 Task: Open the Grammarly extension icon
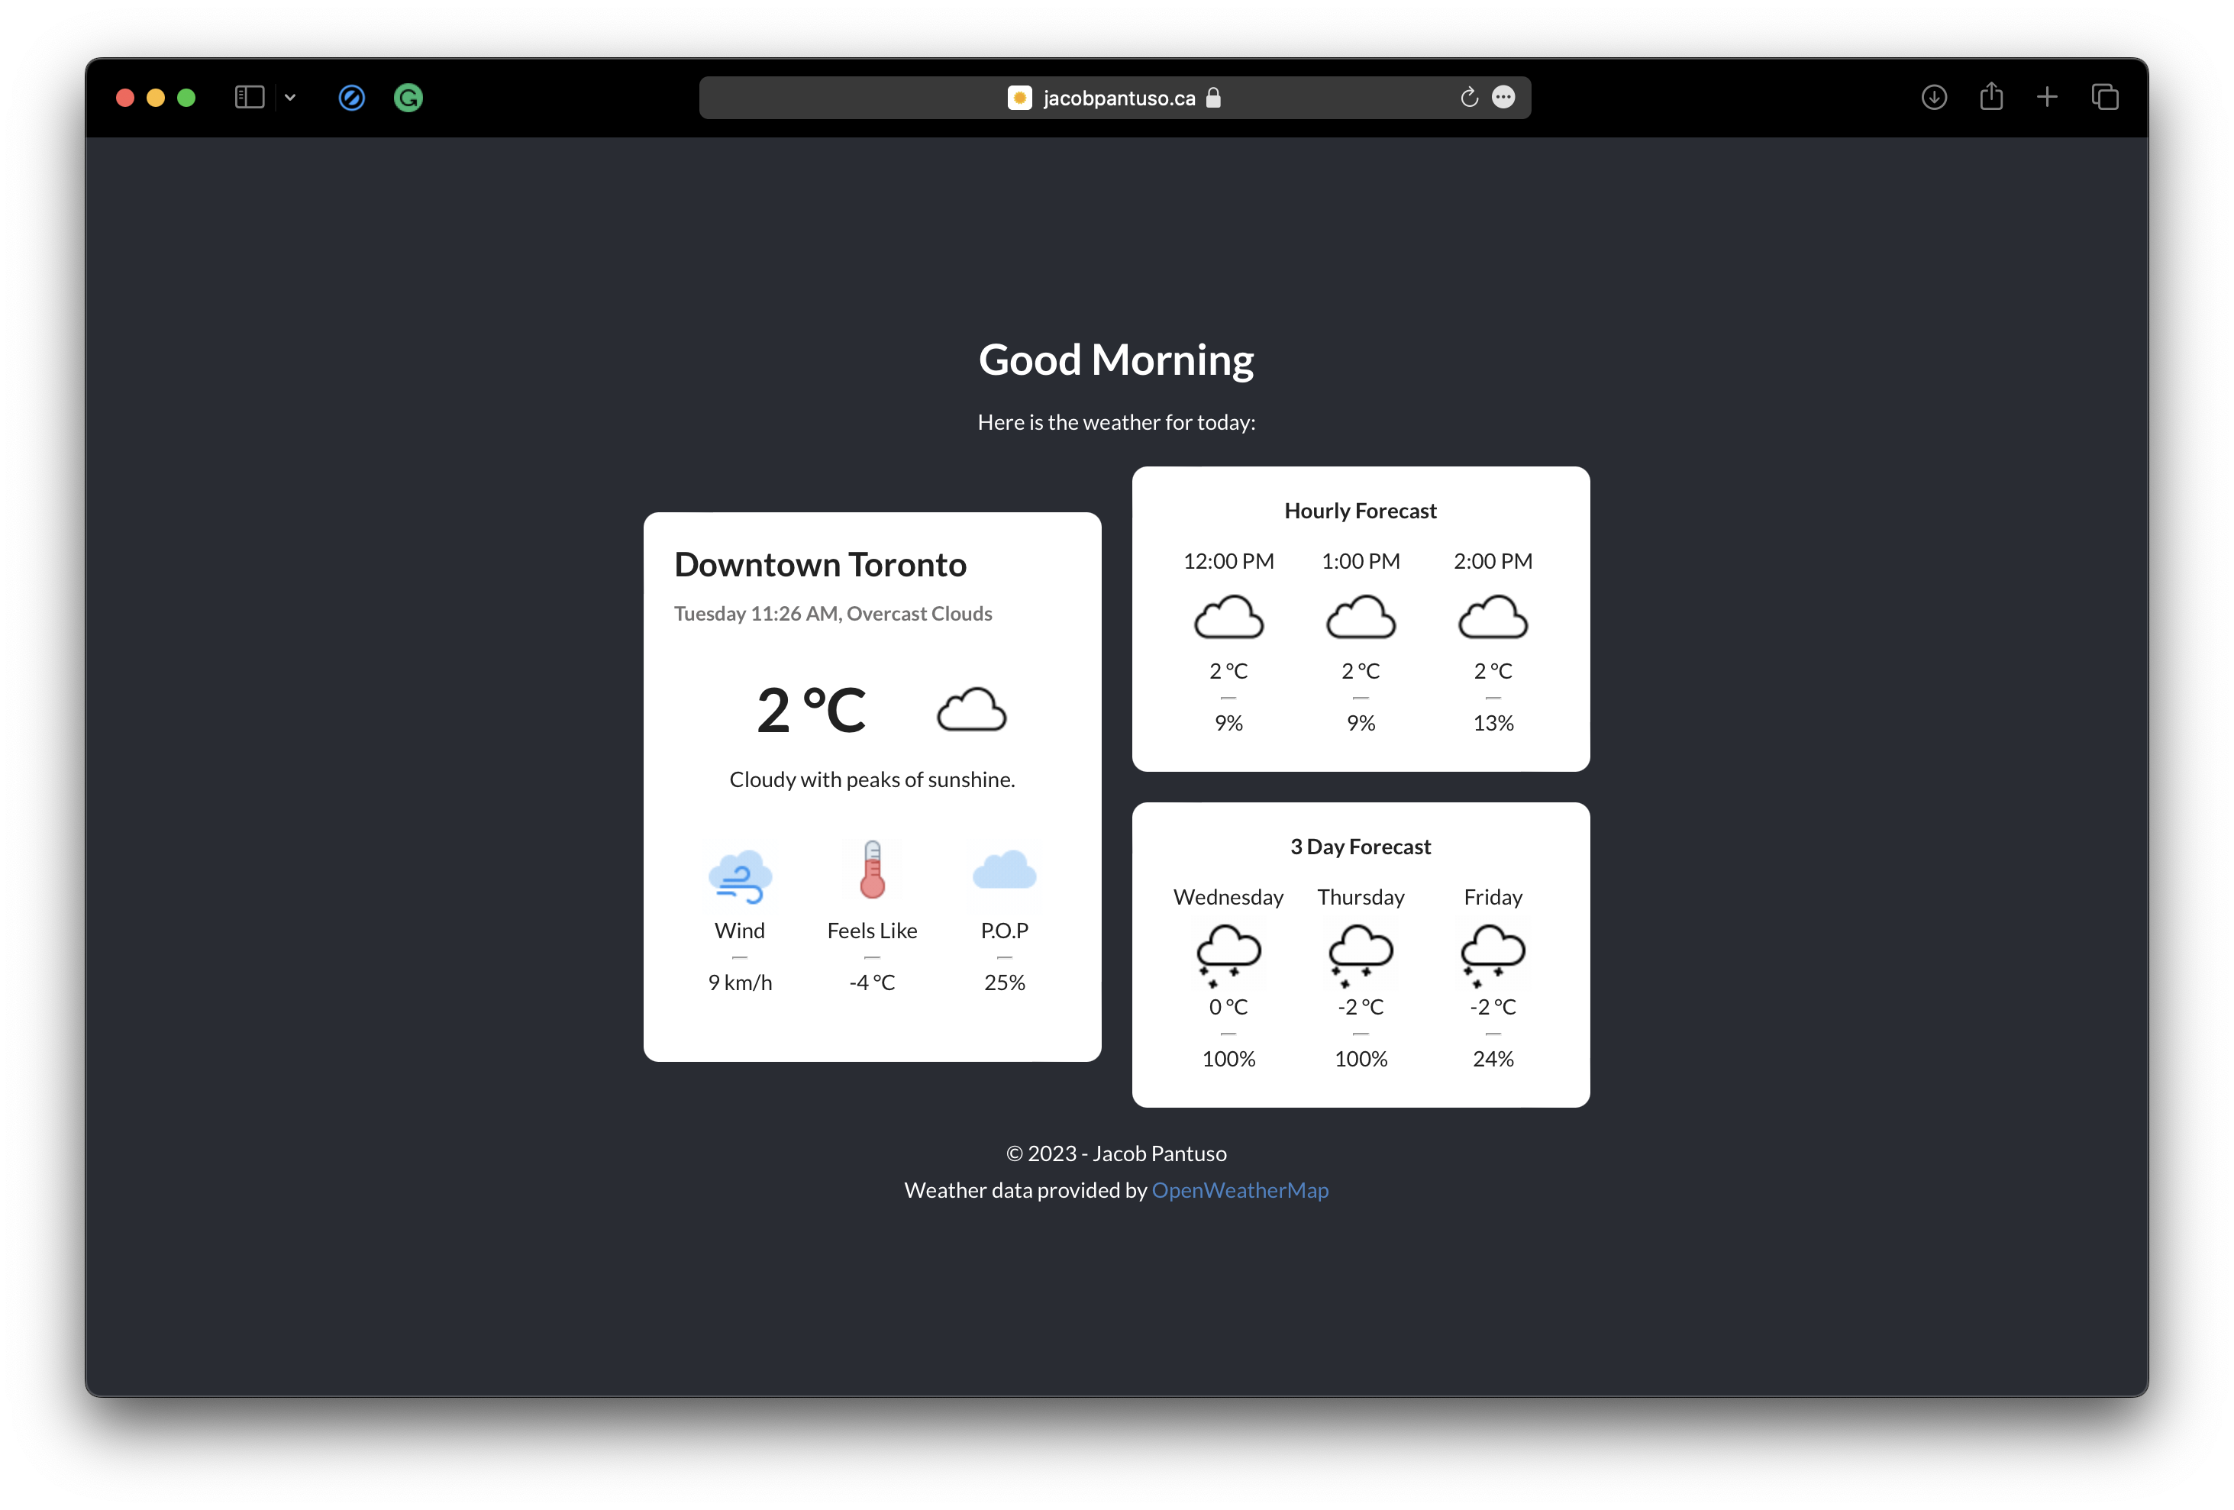coord(408,98)
